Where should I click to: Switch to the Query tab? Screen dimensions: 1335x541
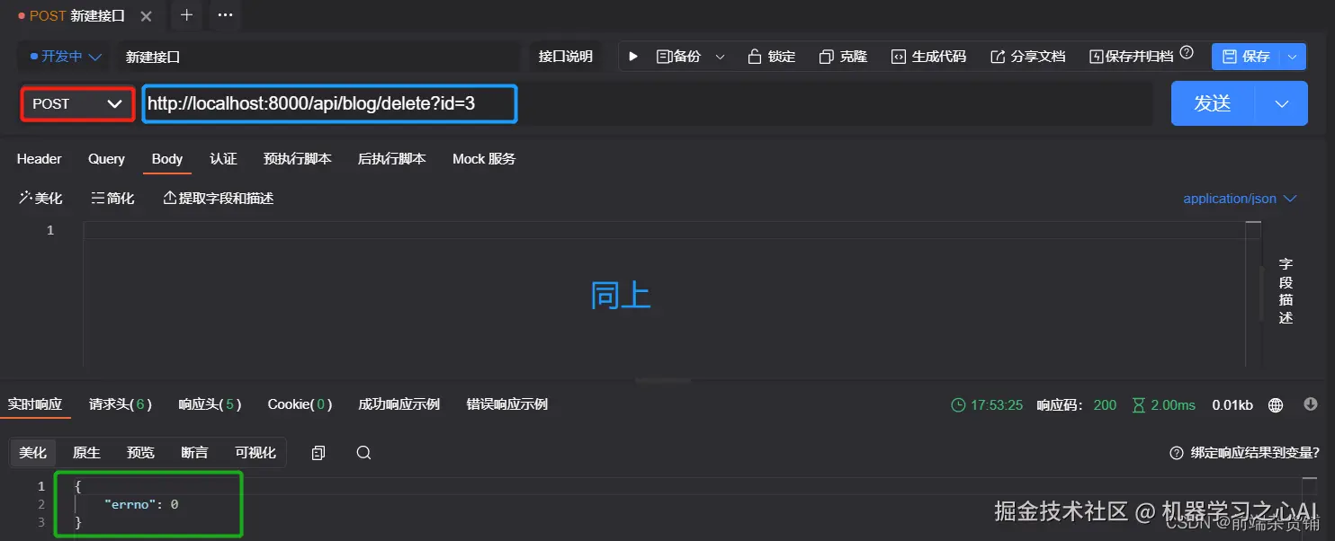[105, 159]
